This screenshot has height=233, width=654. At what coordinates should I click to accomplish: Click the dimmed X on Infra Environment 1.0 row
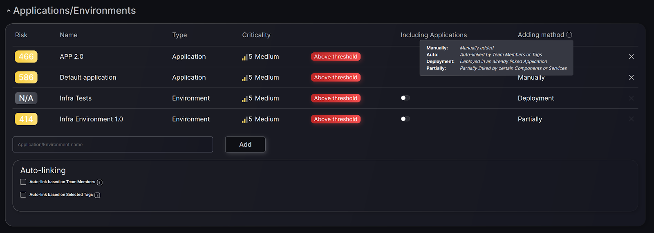(631, 119)
